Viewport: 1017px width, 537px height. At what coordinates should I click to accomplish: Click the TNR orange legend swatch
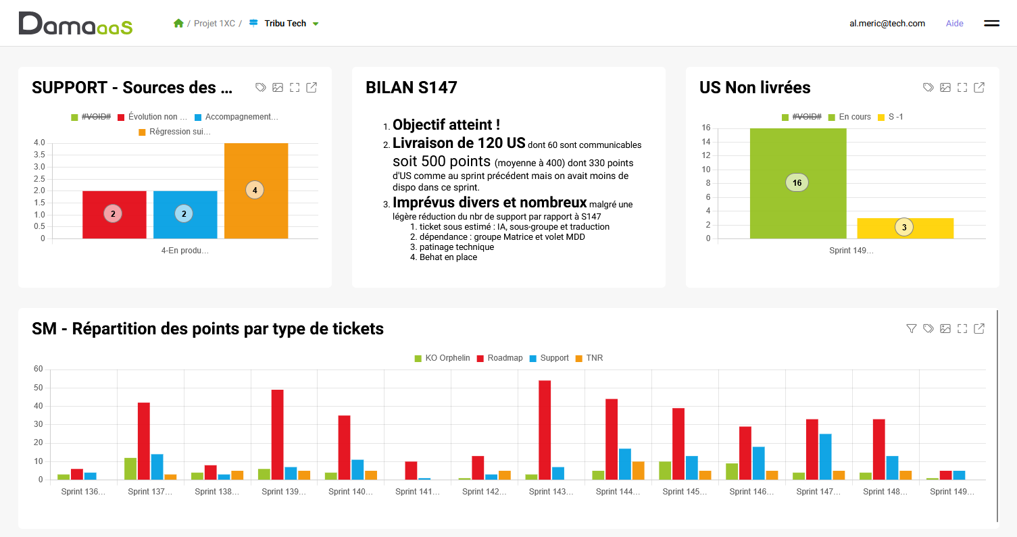click(579, 358)
